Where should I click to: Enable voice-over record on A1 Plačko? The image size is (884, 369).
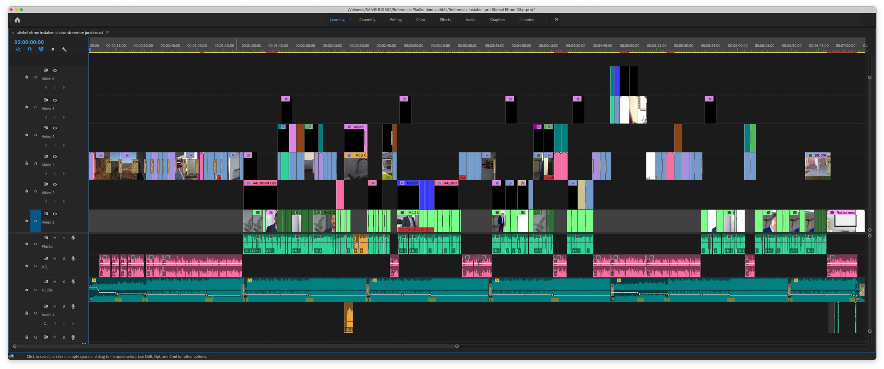[73, 238]
